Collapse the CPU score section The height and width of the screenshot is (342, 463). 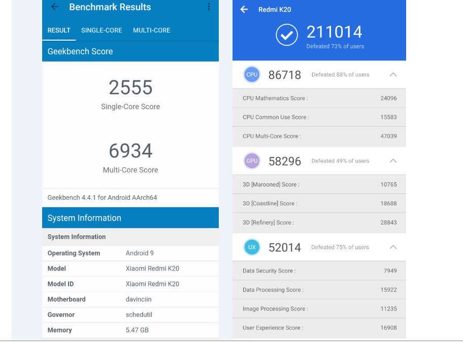(x=393, y=75)
